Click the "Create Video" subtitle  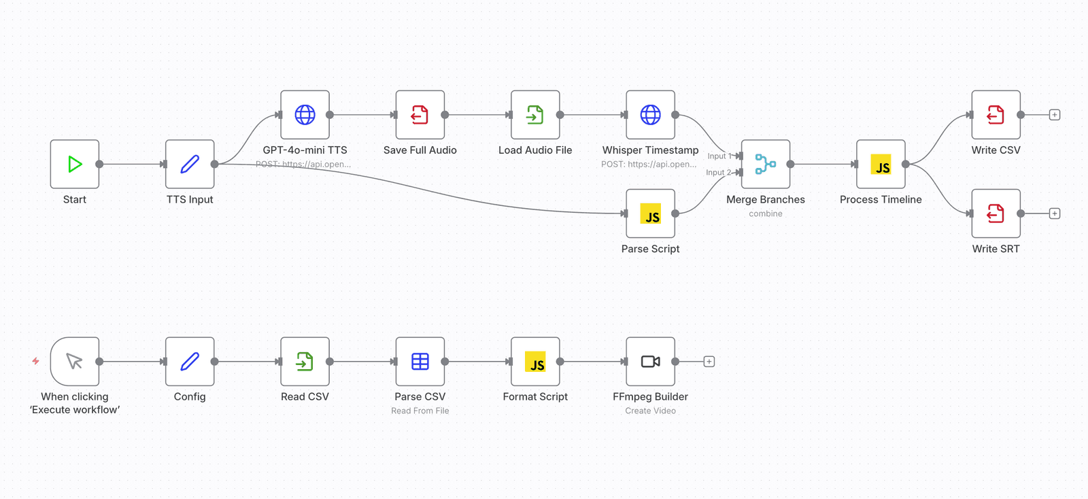(x=651, y=411)
